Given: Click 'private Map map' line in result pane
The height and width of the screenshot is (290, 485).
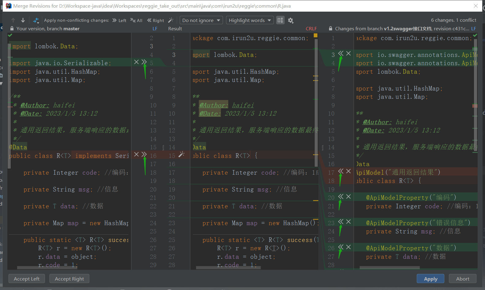Looking at the screenshot, I should (x=260, y=223).
